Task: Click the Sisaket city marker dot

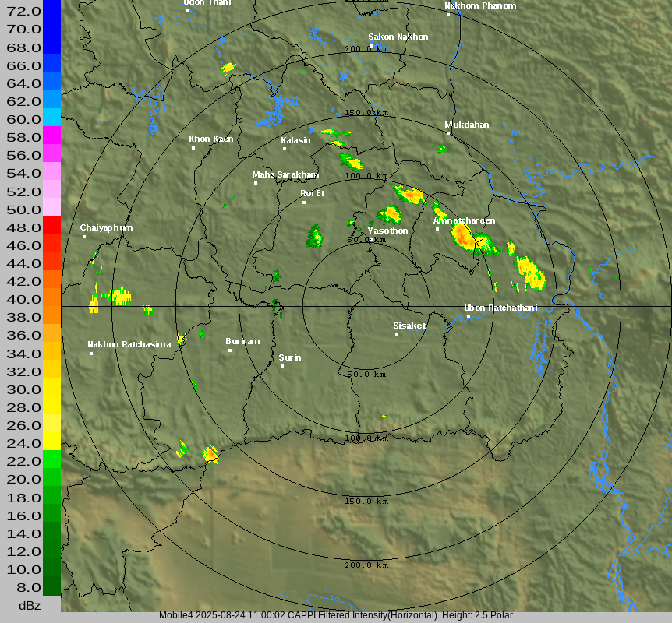Action: (397, 334)
